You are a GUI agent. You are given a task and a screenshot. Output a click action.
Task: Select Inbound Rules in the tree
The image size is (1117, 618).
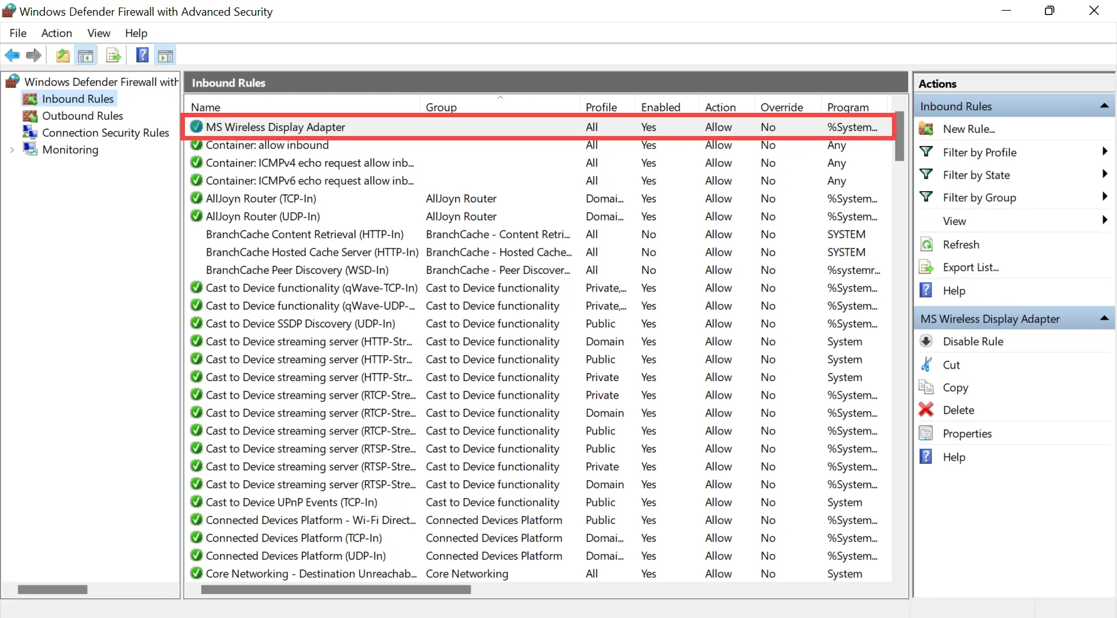point(78,99)
